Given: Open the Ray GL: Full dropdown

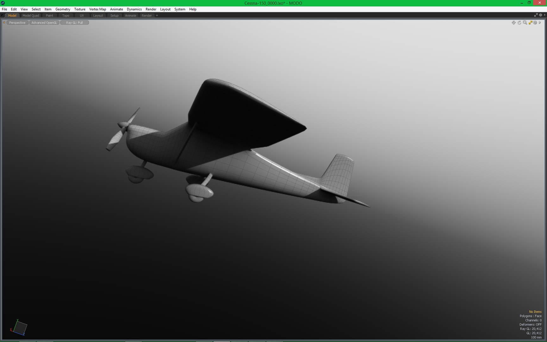Looking at the screenshot, I should tap(74, 22).
